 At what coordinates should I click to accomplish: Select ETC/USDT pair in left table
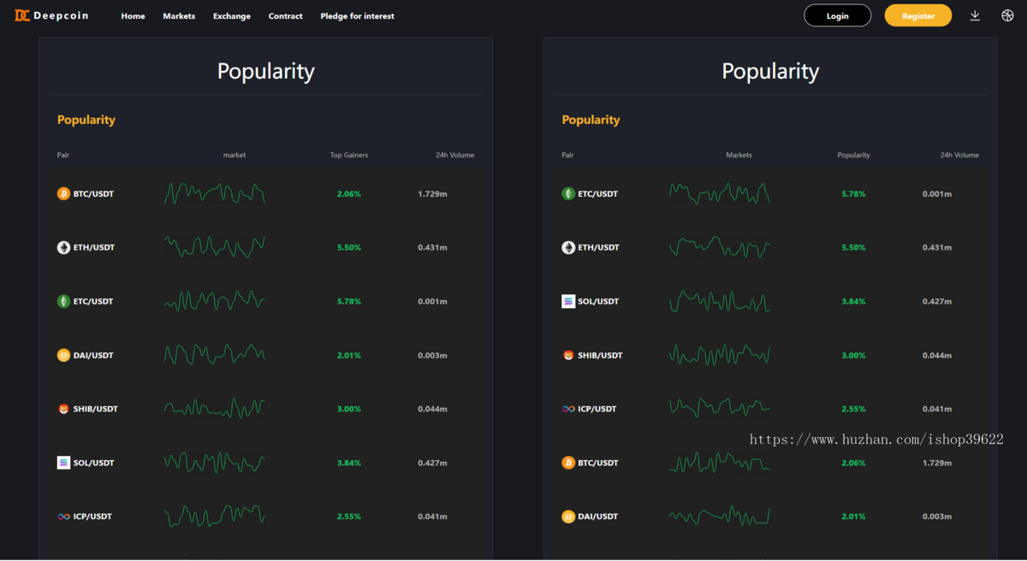click(x=93, y=302)
